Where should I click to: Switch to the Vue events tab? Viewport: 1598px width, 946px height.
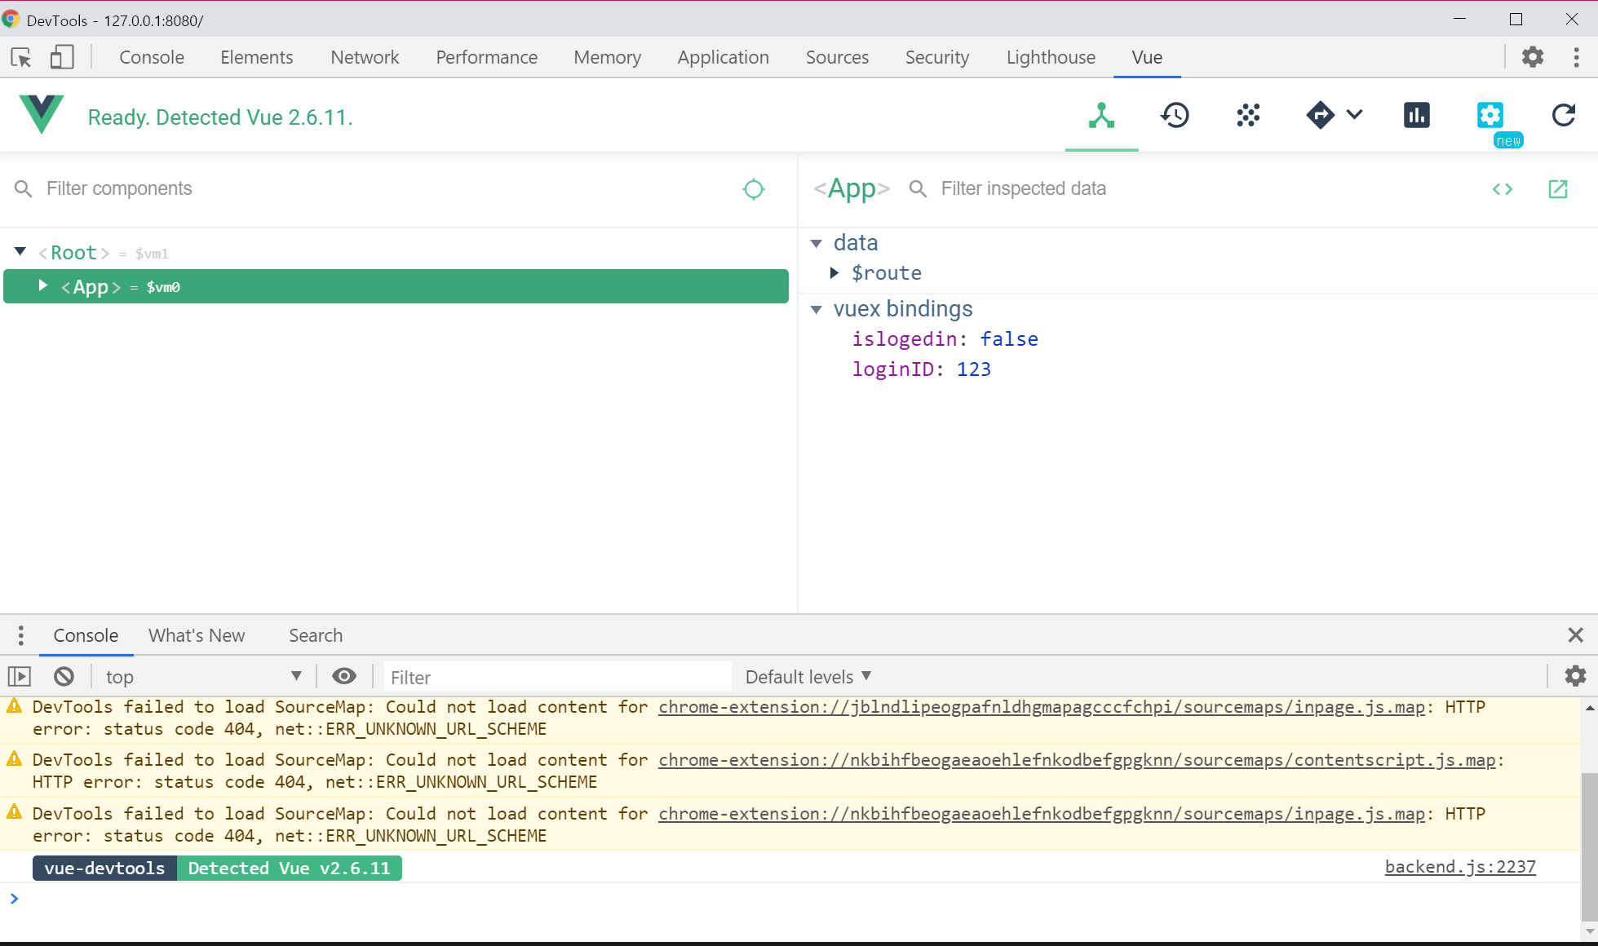pos(1247,116)
